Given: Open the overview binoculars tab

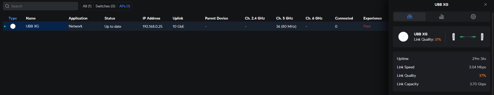Looking at the screenshot, I should point(410,17).
